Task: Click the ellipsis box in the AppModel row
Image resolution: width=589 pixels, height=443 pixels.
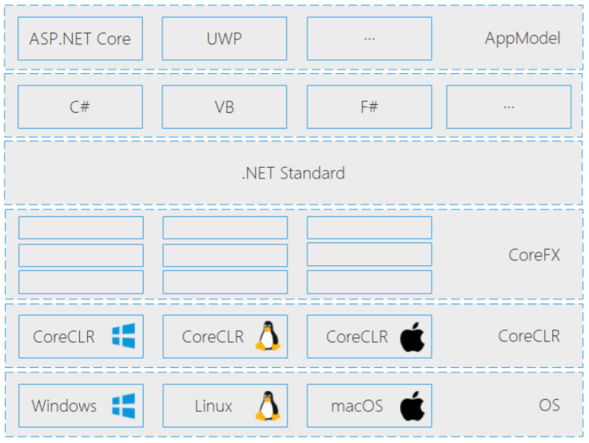Action: point(369,38)
